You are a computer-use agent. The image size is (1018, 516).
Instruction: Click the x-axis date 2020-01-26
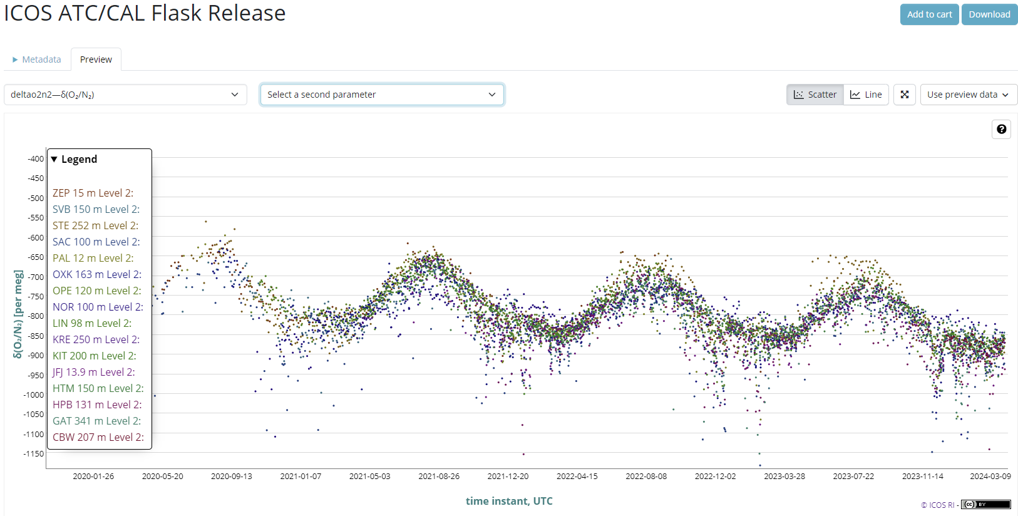93,477
